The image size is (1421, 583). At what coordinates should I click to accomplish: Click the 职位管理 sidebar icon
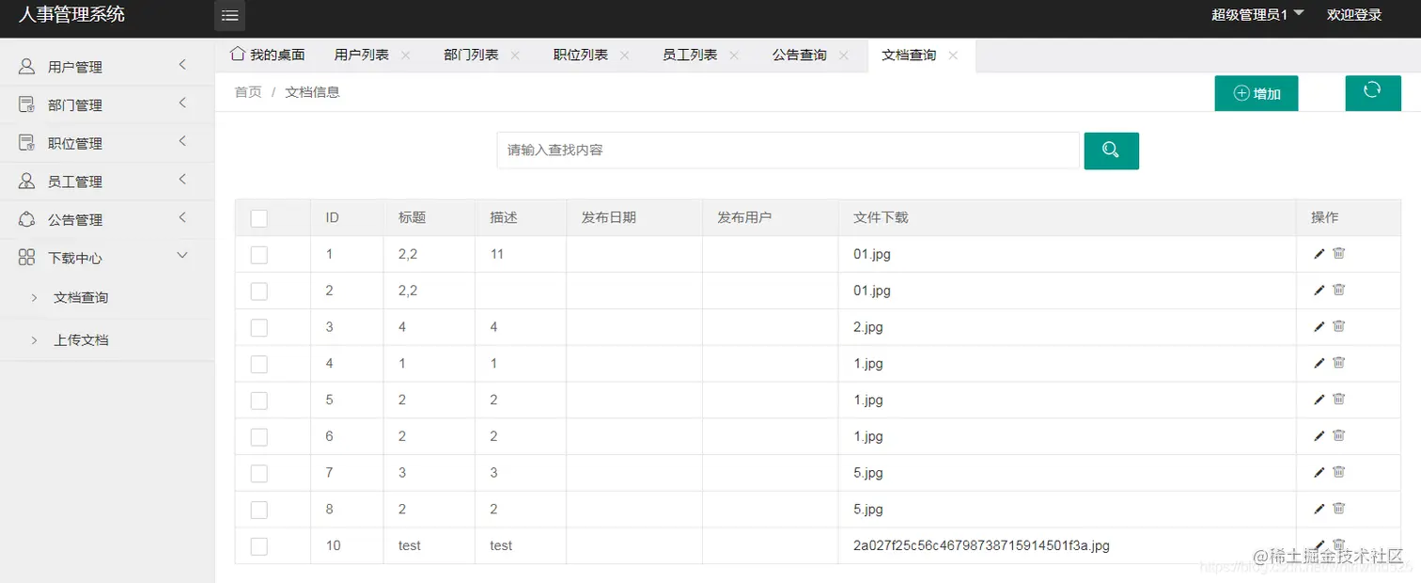click(x=27, y=143)
